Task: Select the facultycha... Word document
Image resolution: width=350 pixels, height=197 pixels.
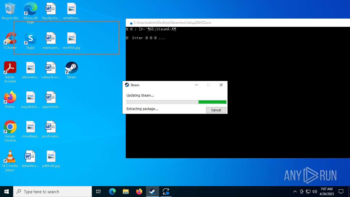Action: (51, 11)
